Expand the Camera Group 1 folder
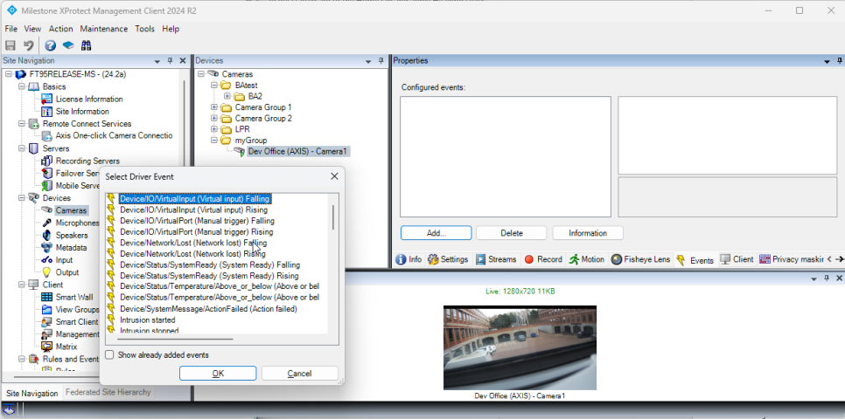Viewport: 845px width, 419px height. coord(214,107)
